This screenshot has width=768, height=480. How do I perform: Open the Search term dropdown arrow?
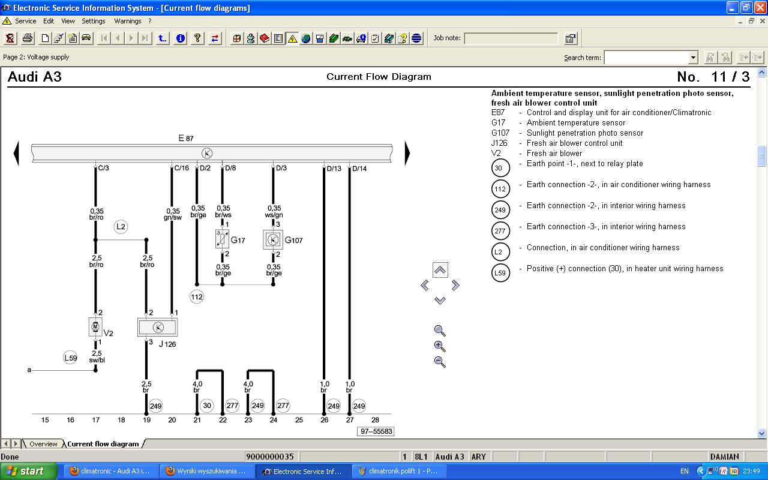click(x=693, y=58)
